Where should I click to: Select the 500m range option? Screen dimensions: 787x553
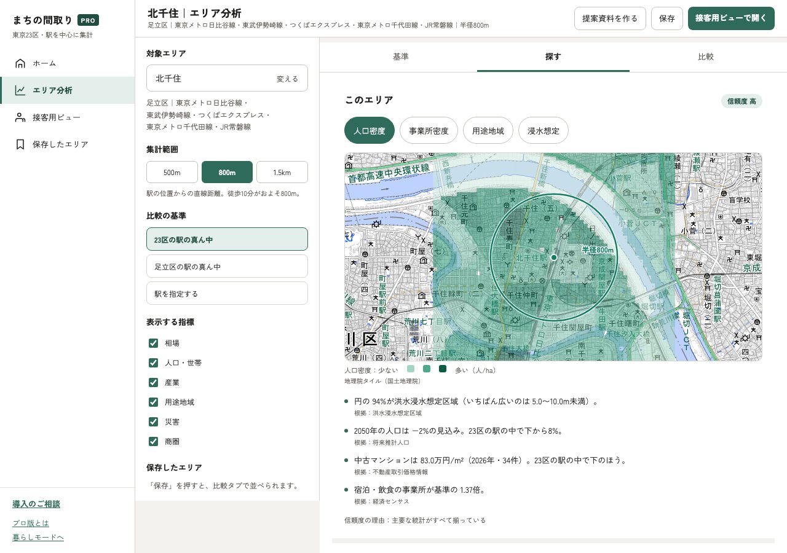tap(172, 172)
